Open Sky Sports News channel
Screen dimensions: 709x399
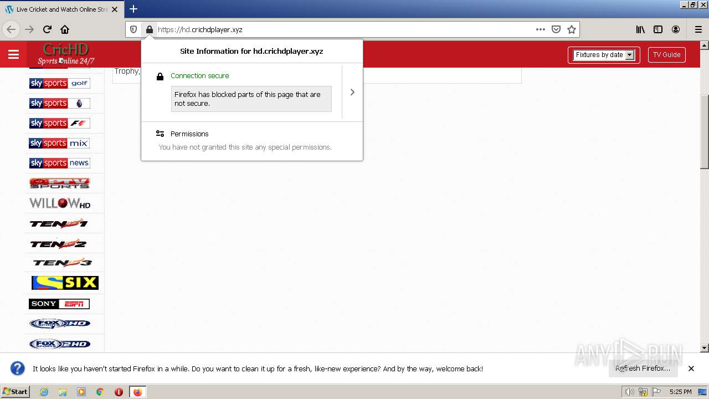[59, 163]
